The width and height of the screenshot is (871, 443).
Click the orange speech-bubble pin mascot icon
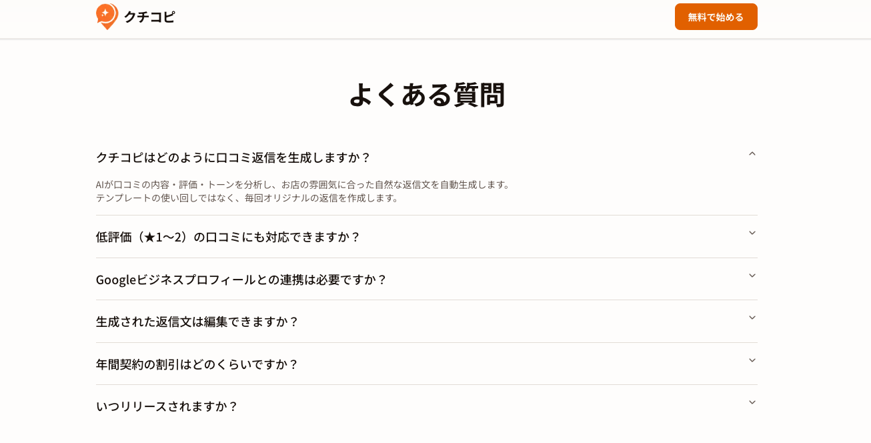(x=107, y=17)
